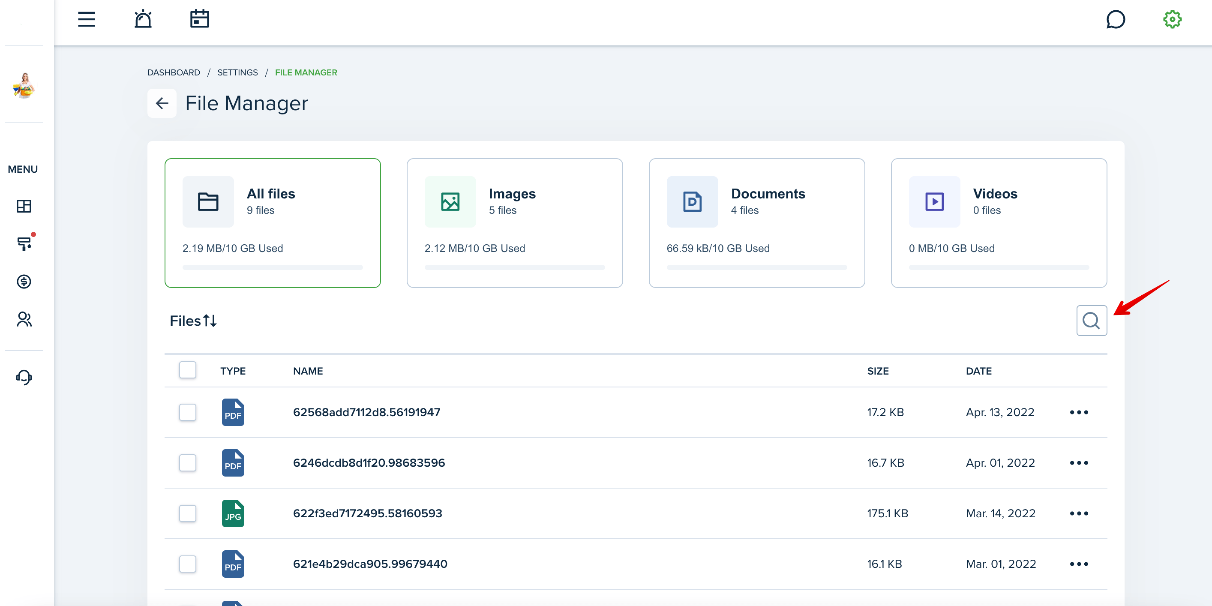Open file name 621e4b29dca905.99679440
The height and width of the screenshot is (606, 1212).
click(370, 564)
